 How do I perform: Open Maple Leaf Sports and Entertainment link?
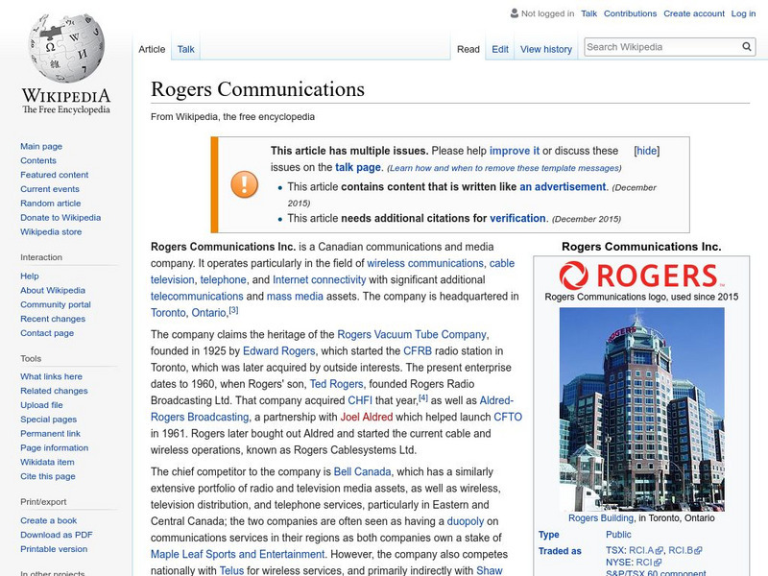click(x=237, y=555)
